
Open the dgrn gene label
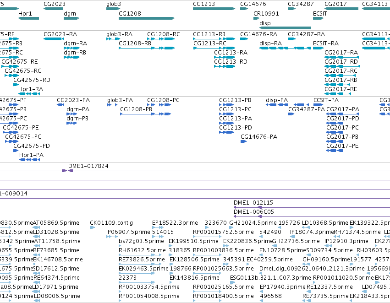coord(70,14)
